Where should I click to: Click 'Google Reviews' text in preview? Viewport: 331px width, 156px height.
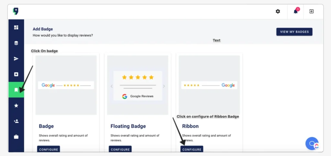coord(142,96)
